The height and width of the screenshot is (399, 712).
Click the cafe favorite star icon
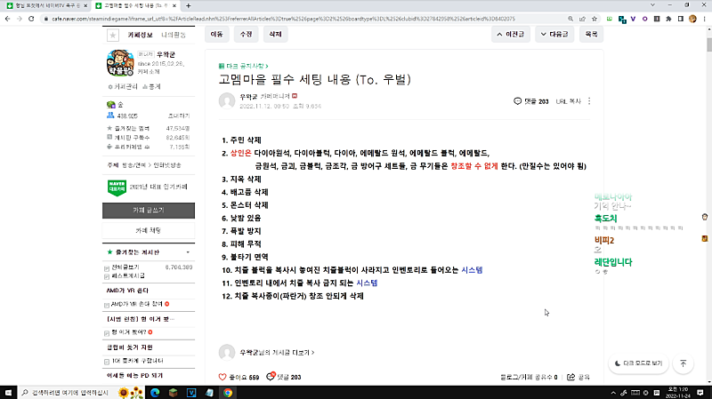pyautogui.click(x=113, y=35)
